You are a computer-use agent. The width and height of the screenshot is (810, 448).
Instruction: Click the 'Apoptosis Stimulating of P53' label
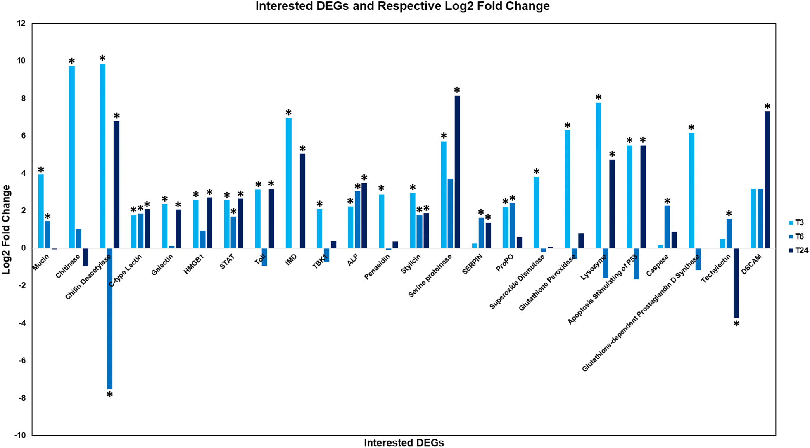click(x=603, y=290)
